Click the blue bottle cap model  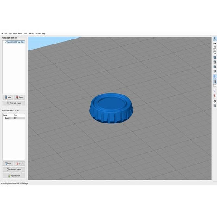coord(111,108)
